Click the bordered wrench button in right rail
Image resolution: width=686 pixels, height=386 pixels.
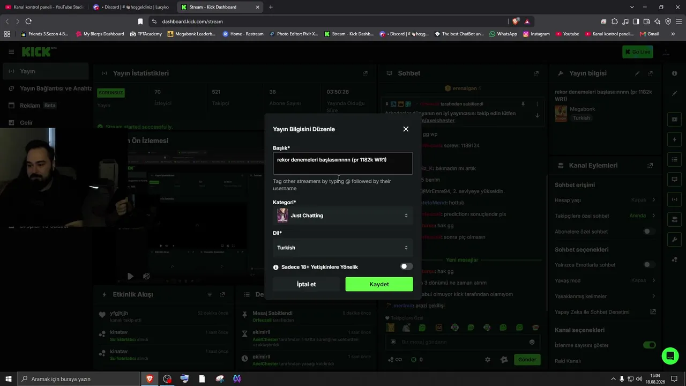pos(675,239)
